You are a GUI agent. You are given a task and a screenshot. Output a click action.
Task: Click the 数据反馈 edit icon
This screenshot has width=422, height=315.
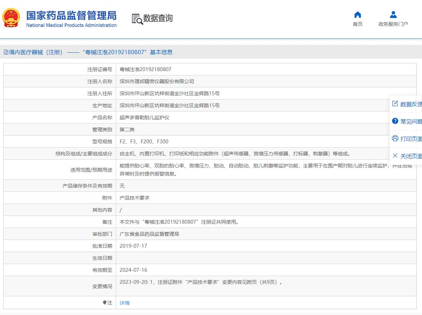tap(395, 104)
